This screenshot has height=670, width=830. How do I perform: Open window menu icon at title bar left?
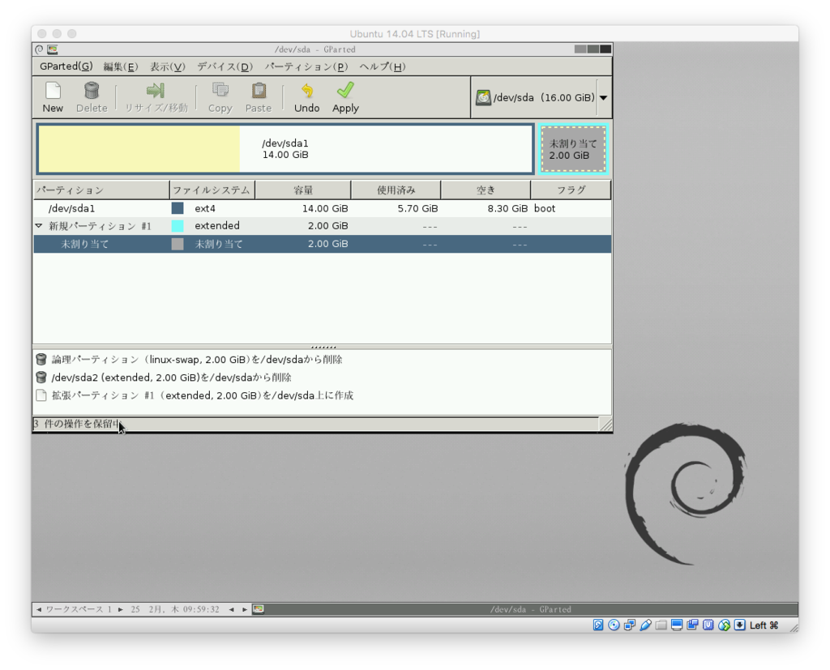(39, 49)
